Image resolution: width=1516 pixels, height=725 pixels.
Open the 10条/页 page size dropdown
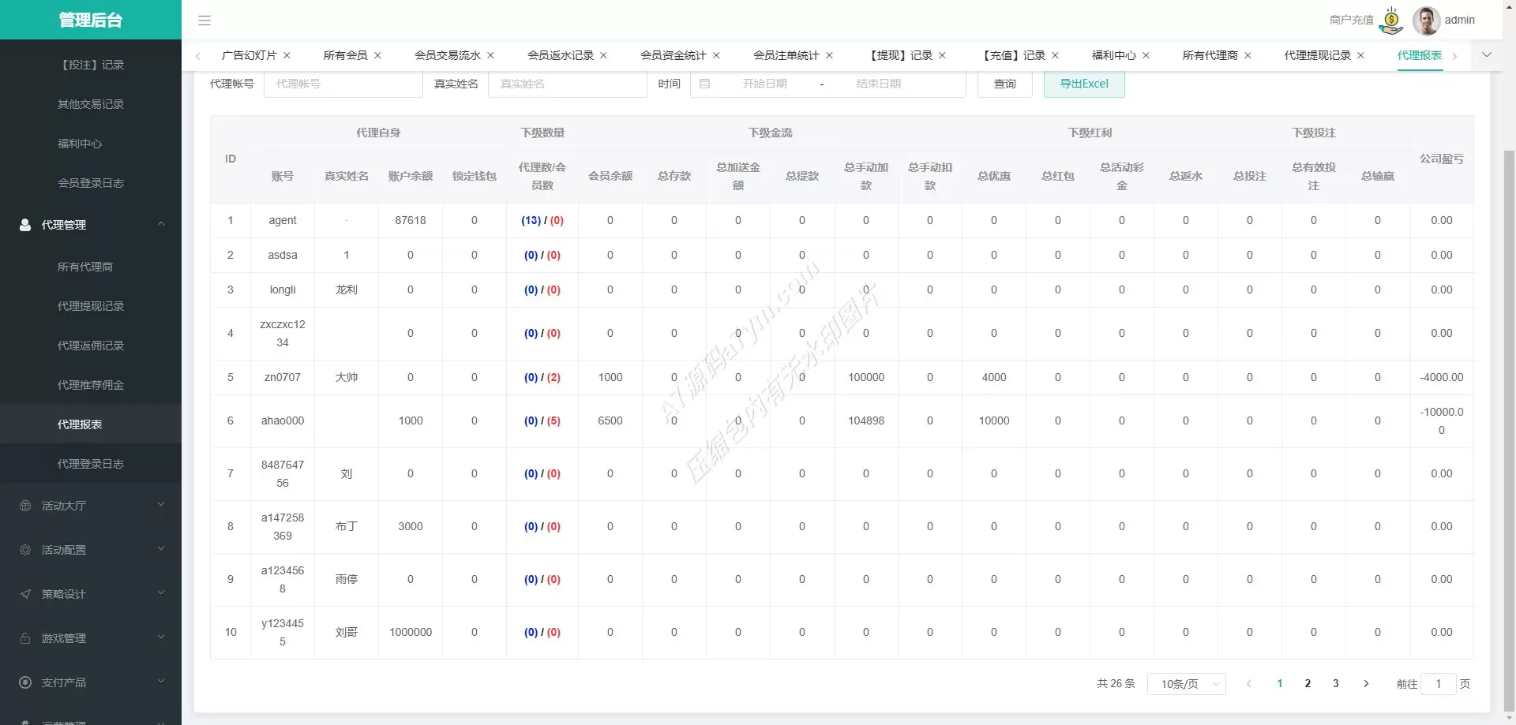[1187, 684]
